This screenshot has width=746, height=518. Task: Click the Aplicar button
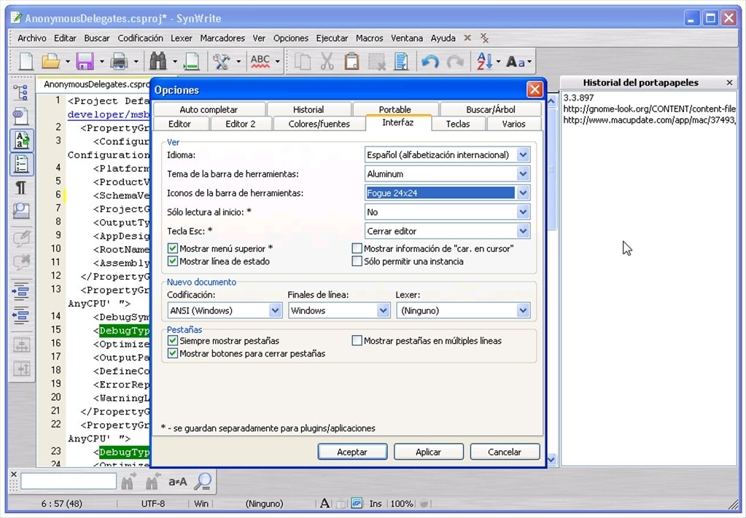click(428, 452)
